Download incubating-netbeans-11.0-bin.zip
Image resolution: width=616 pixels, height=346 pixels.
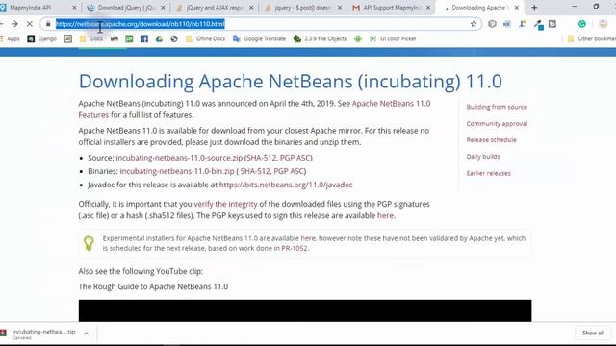tap(177, 171)
